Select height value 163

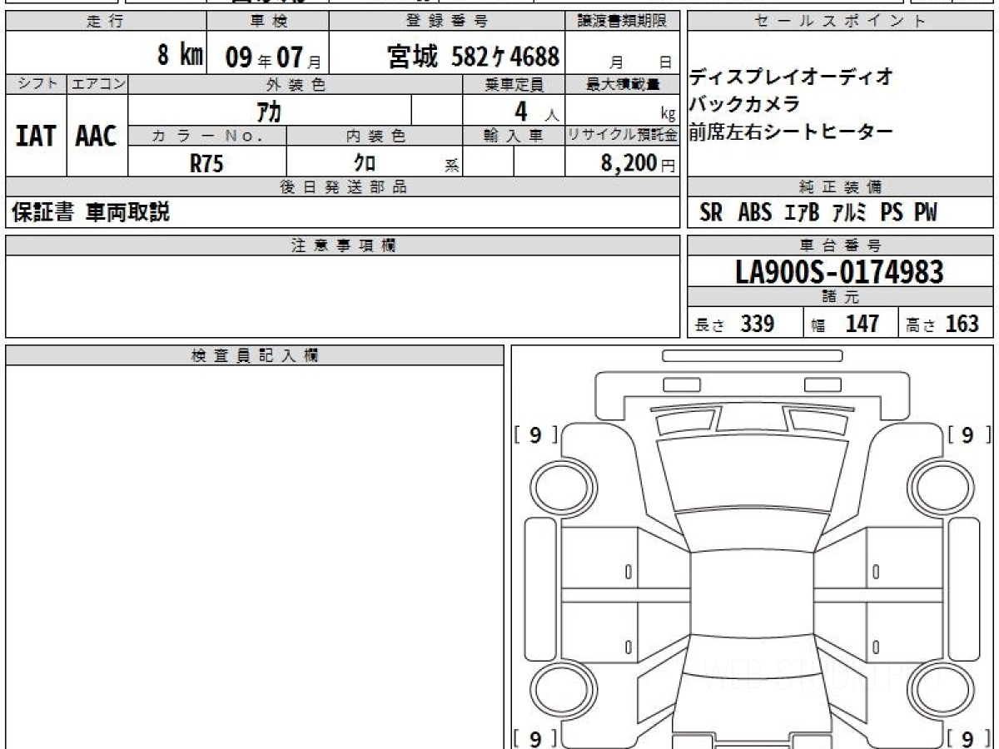(962, 324)
